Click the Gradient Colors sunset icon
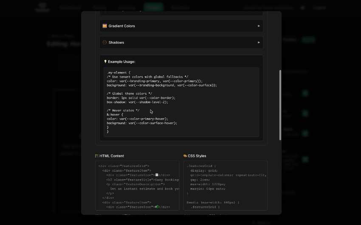361x225 pixels. 105,26
